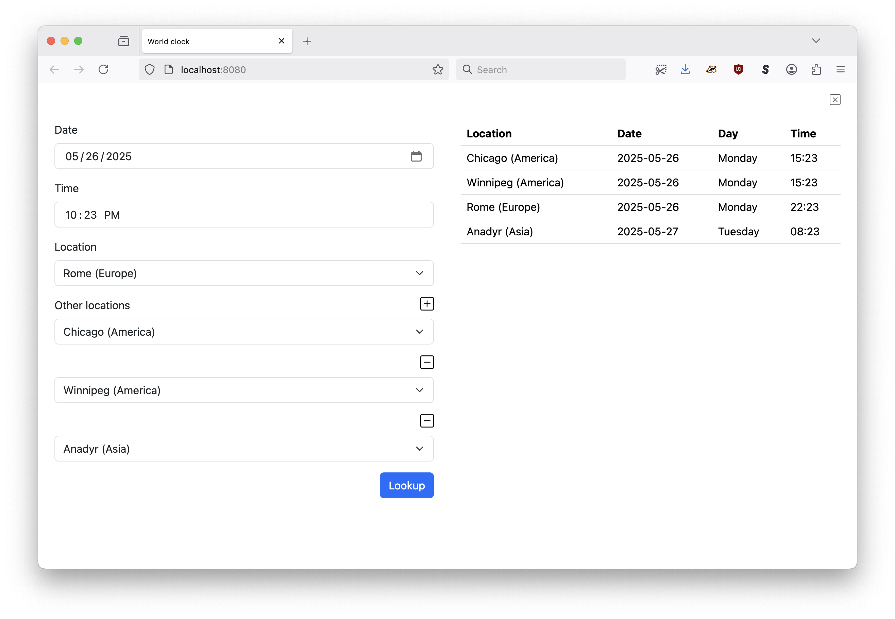The height and width of the screenshot is (619, 895).
Task: Click the minus icon above Anadyr dropdown
Action: pyautogui.click(x=426, y=421)
